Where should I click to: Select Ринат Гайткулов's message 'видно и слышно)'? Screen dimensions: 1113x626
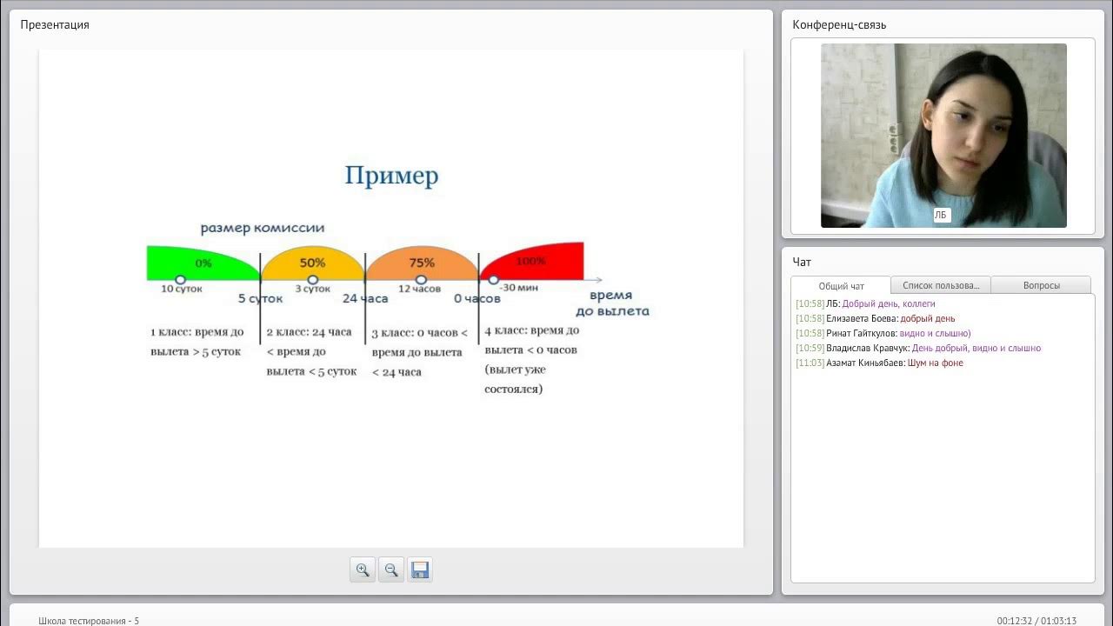935,333
